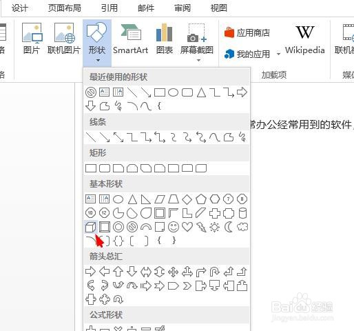Choose the smiley face shape

coord(174,227)
